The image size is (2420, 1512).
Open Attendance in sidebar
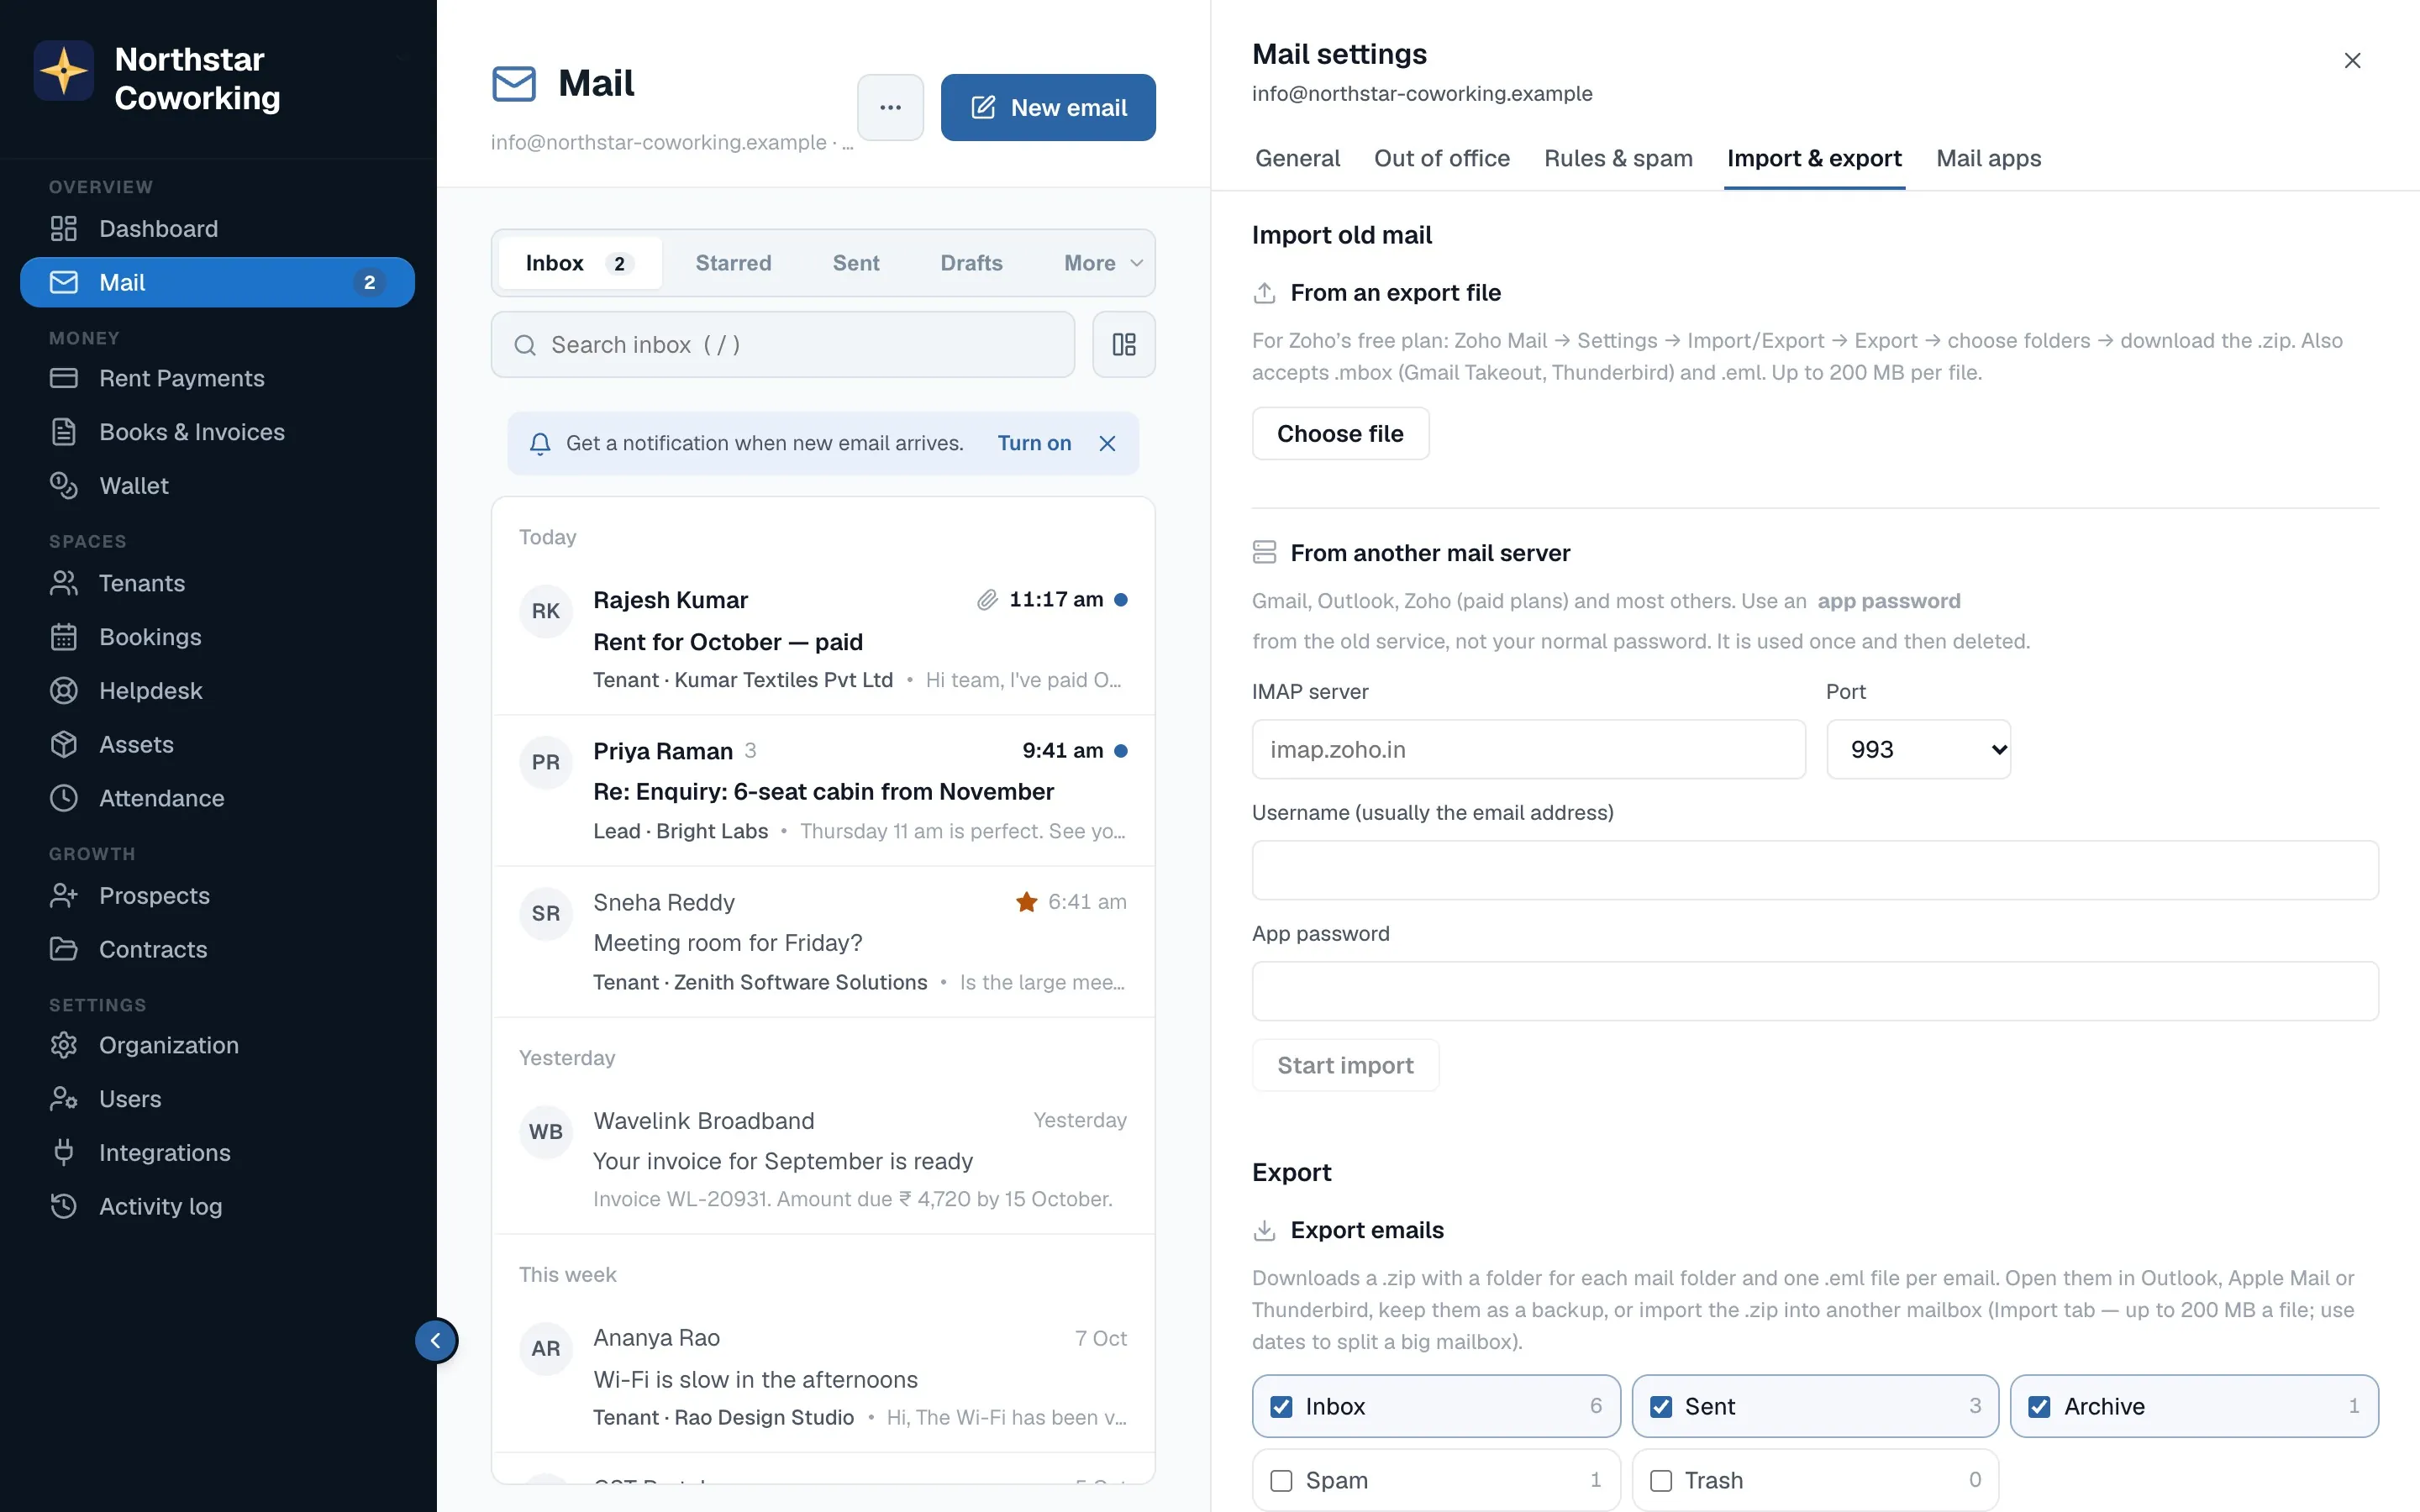pyautogui.click(x=217, y=798)
